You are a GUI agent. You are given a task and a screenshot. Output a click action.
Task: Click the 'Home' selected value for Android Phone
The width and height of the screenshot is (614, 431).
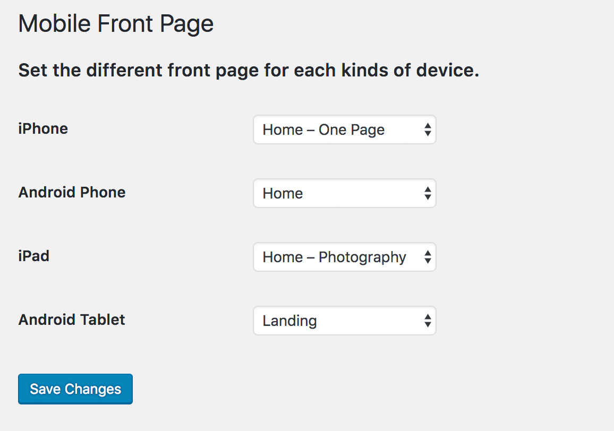(x=283, y=194)
